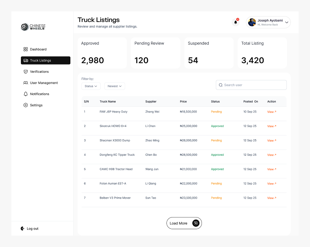
Task: Click the search magnifier icon
Action: pos(220,85)
